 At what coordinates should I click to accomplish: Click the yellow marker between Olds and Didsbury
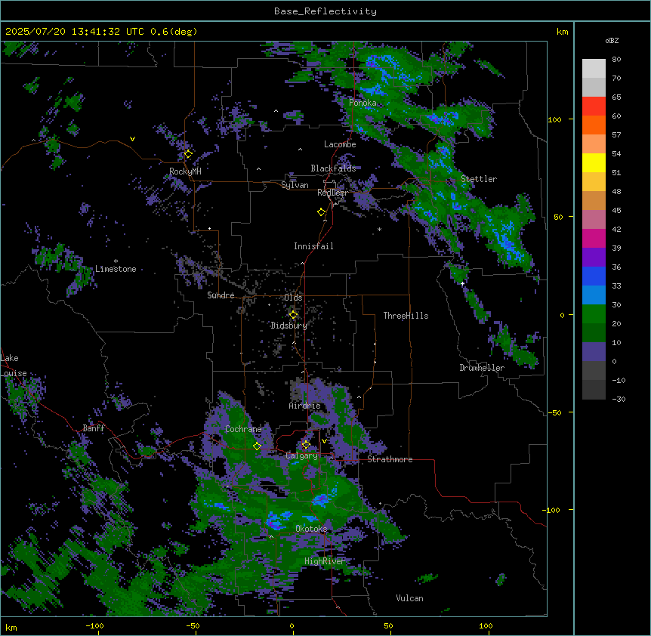[293, 315]
